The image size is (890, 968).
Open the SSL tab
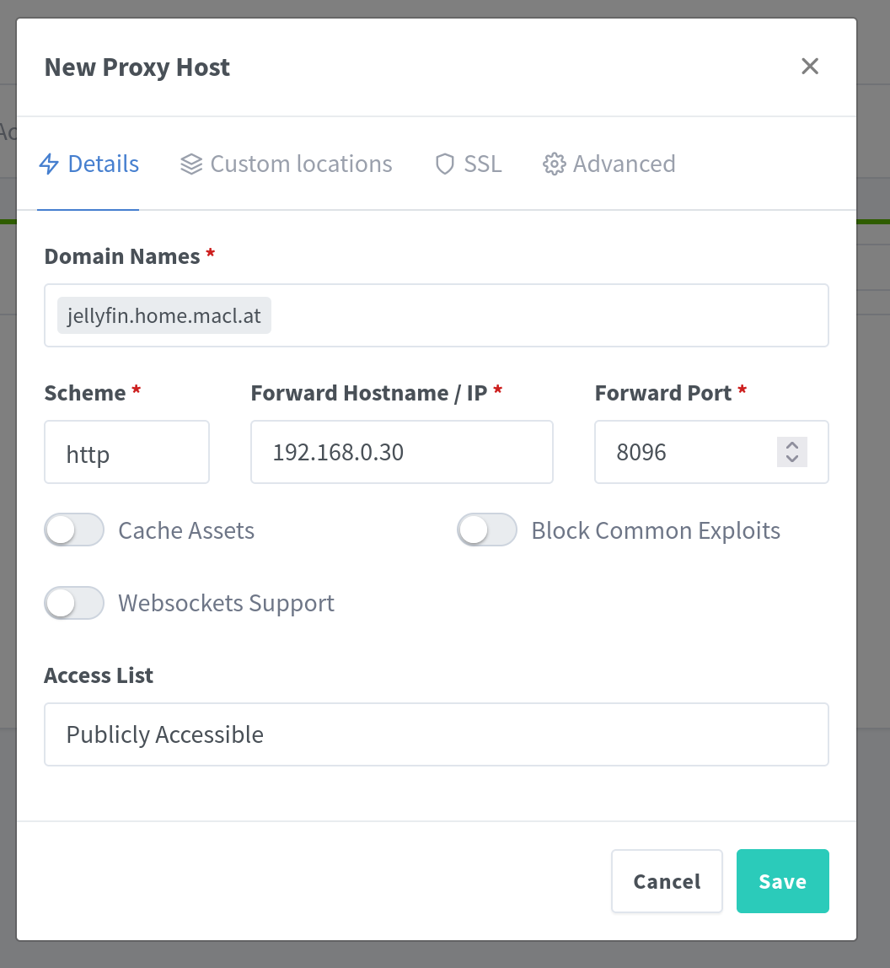tap(482, 164)
